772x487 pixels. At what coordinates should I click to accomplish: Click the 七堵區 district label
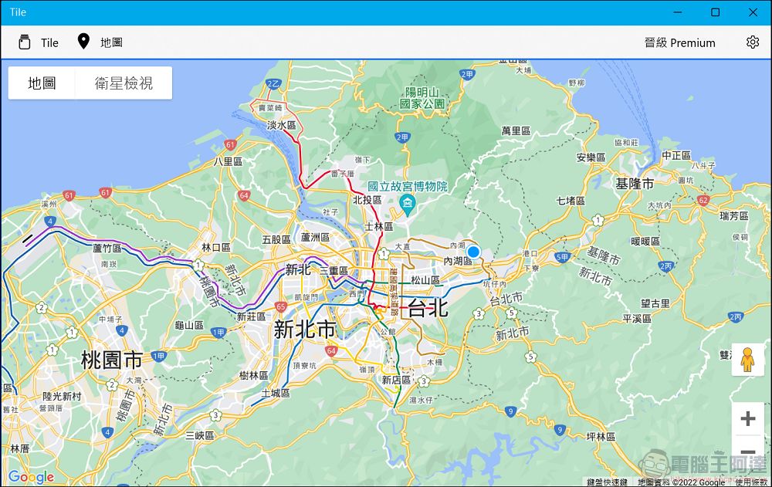571,201
